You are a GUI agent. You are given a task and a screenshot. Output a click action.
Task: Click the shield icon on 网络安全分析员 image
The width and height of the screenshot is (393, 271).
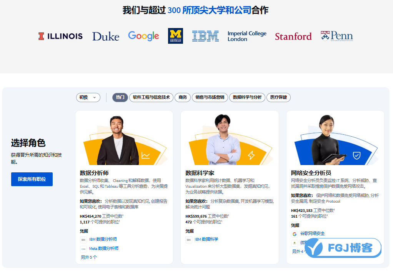[356, 155]
